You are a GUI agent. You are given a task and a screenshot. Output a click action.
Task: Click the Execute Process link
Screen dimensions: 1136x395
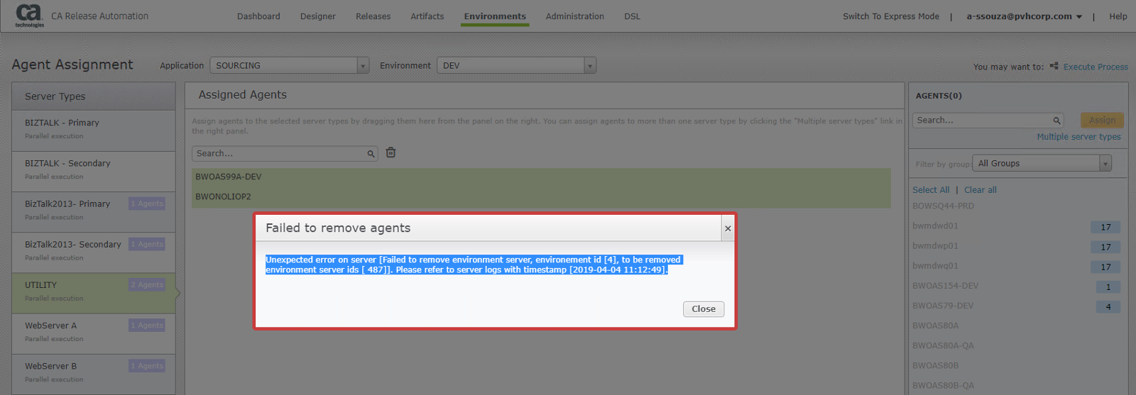[x=1096, y=67]
